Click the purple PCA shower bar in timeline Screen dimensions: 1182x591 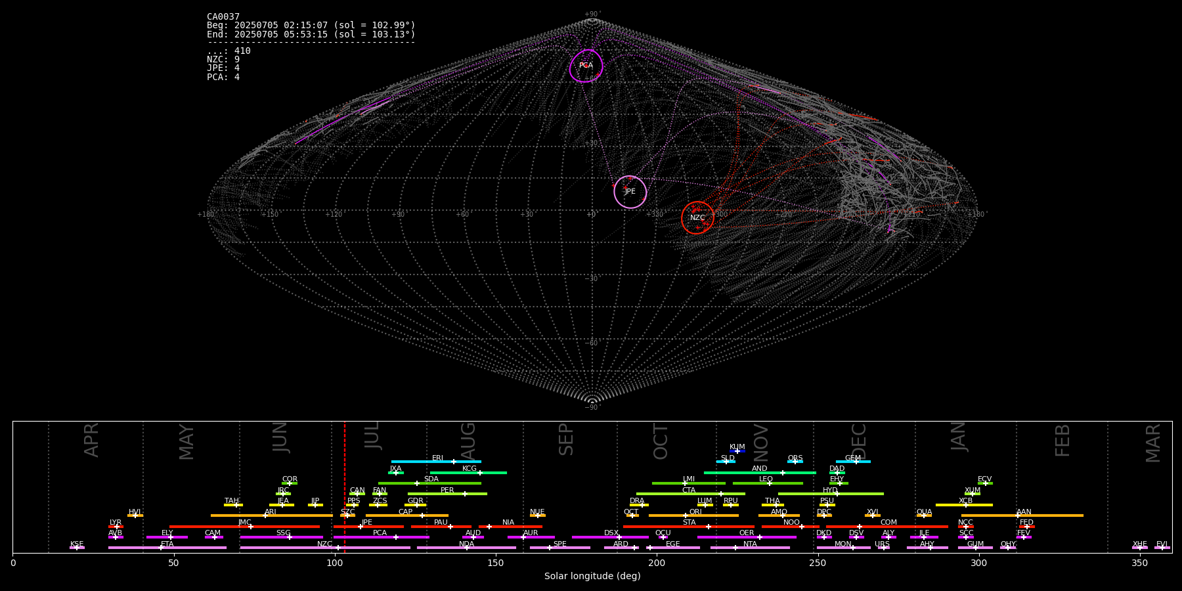381,537
